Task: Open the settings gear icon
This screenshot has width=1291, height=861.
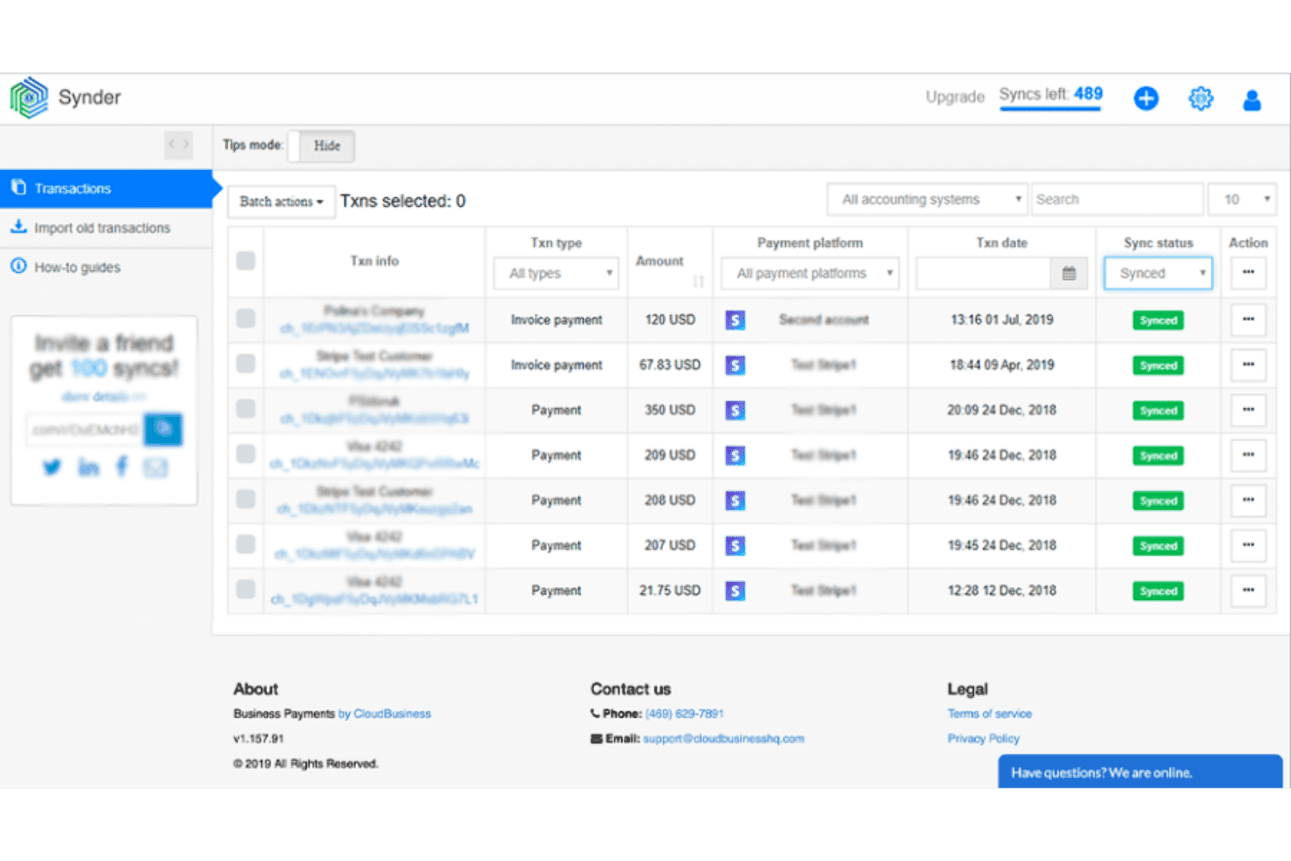Action: (x=1201, y=99)
